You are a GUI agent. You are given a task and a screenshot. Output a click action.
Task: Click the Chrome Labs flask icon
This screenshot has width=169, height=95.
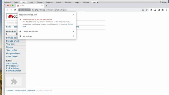tap(155, 10)
